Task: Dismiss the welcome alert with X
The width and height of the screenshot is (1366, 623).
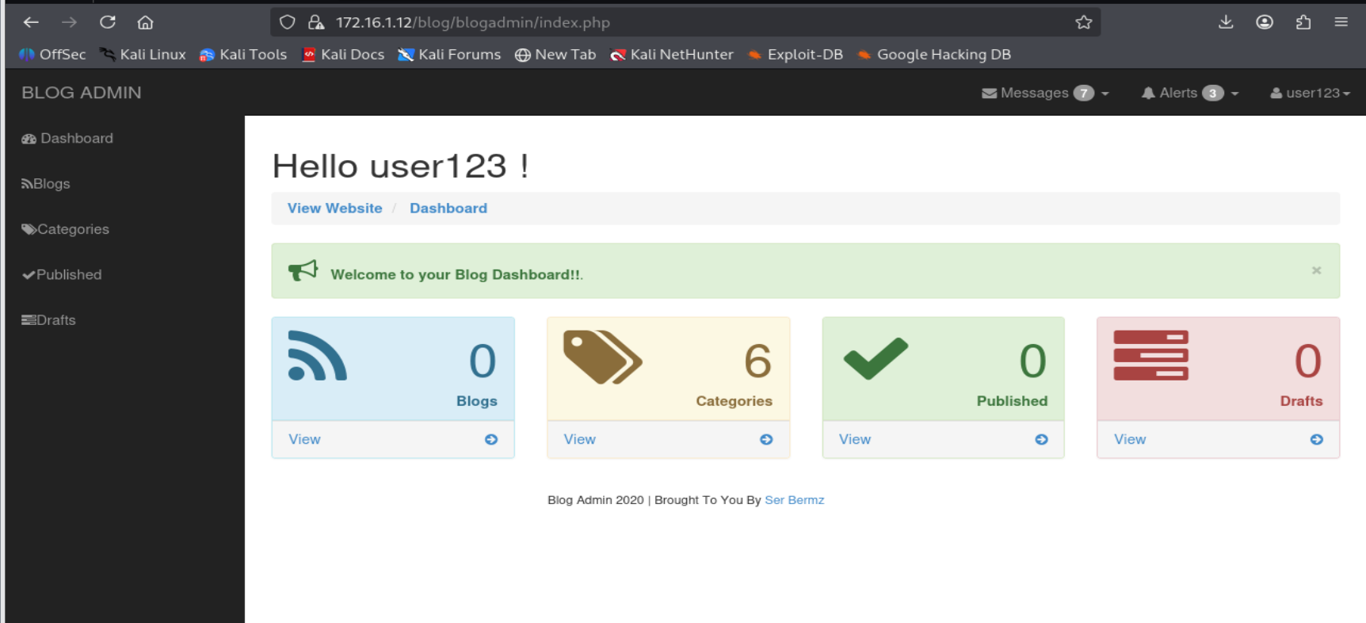Action: click(1316, 270)
